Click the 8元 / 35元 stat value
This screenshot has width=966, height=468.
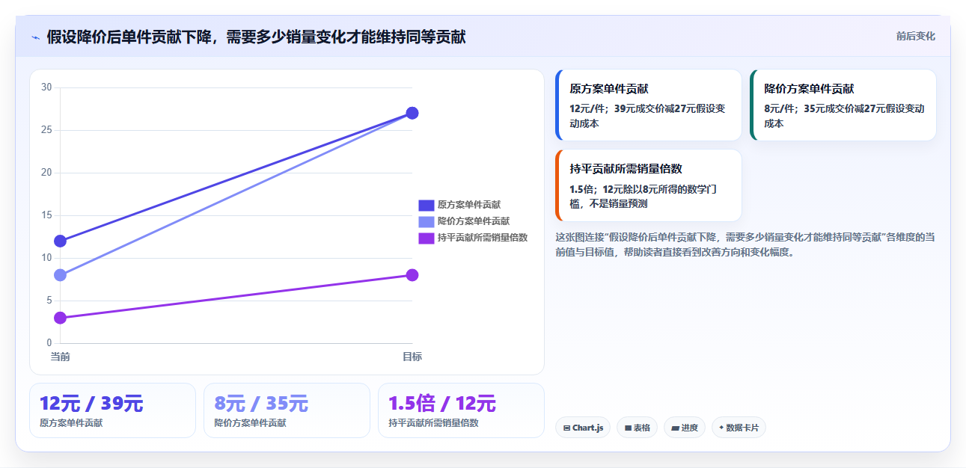pyautogui.click(x=261, y=403)
